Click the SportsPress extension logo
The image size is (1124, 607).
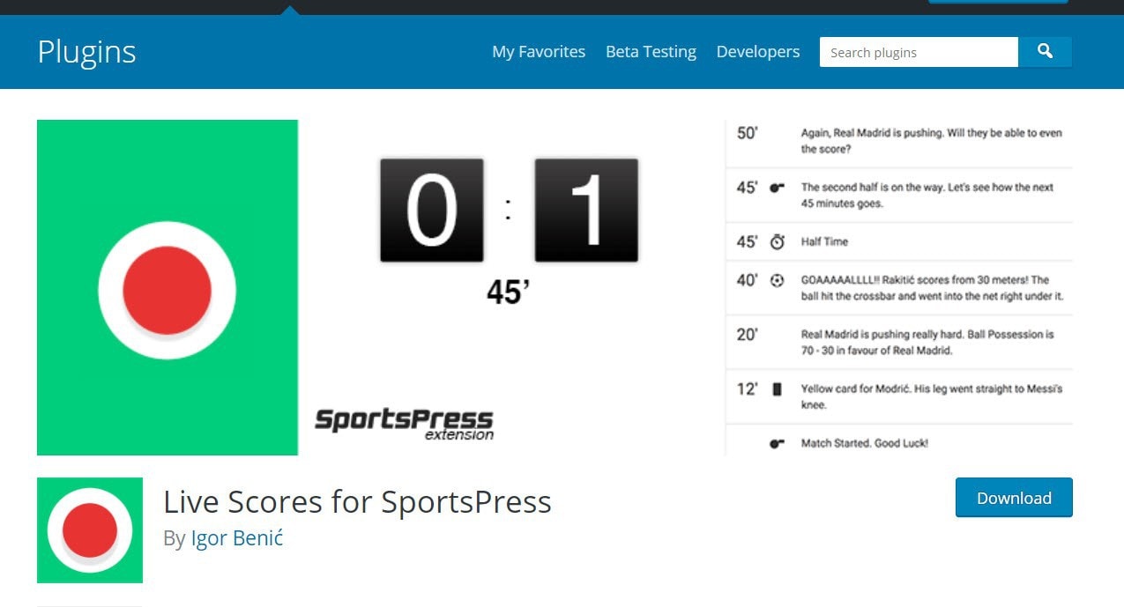pos(404,424)
